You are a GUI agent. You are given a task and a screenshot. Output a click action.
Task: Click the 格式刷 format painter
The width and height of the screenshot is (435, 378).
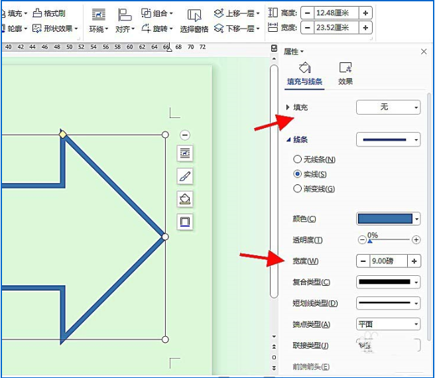49,13
